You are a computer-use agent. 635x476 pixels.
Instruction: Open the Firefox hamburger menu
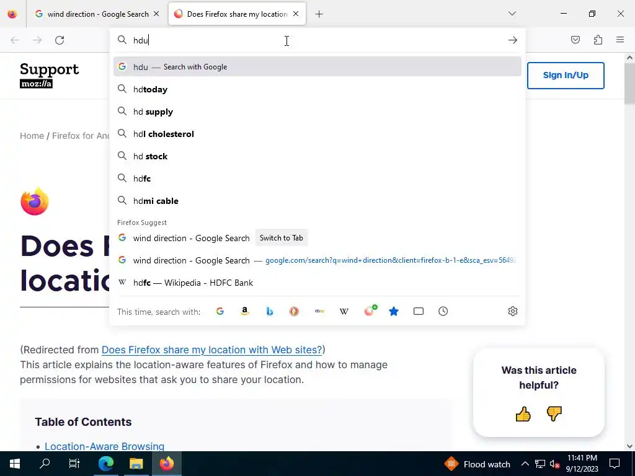pyautogui.click(x=620, y=40)
